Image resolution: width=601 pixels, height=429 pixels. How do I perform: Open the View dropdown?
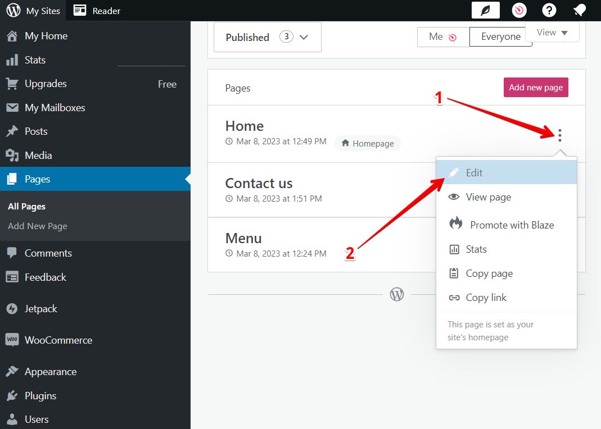point(552,32)
